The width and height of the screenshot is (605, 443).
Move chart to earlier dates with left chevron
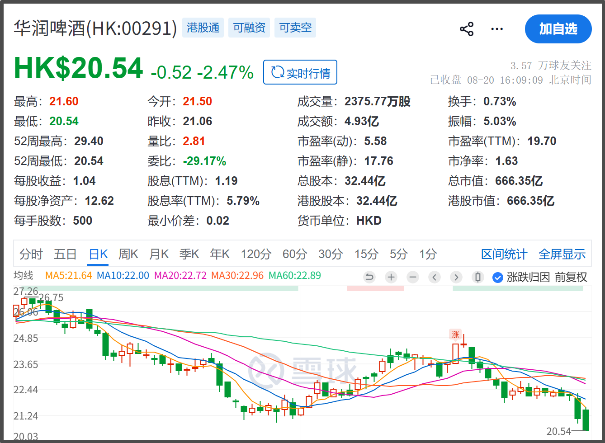435,277
